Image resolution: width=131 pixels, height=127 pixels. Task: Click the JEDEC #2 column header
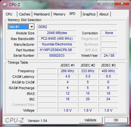point(88,65)
